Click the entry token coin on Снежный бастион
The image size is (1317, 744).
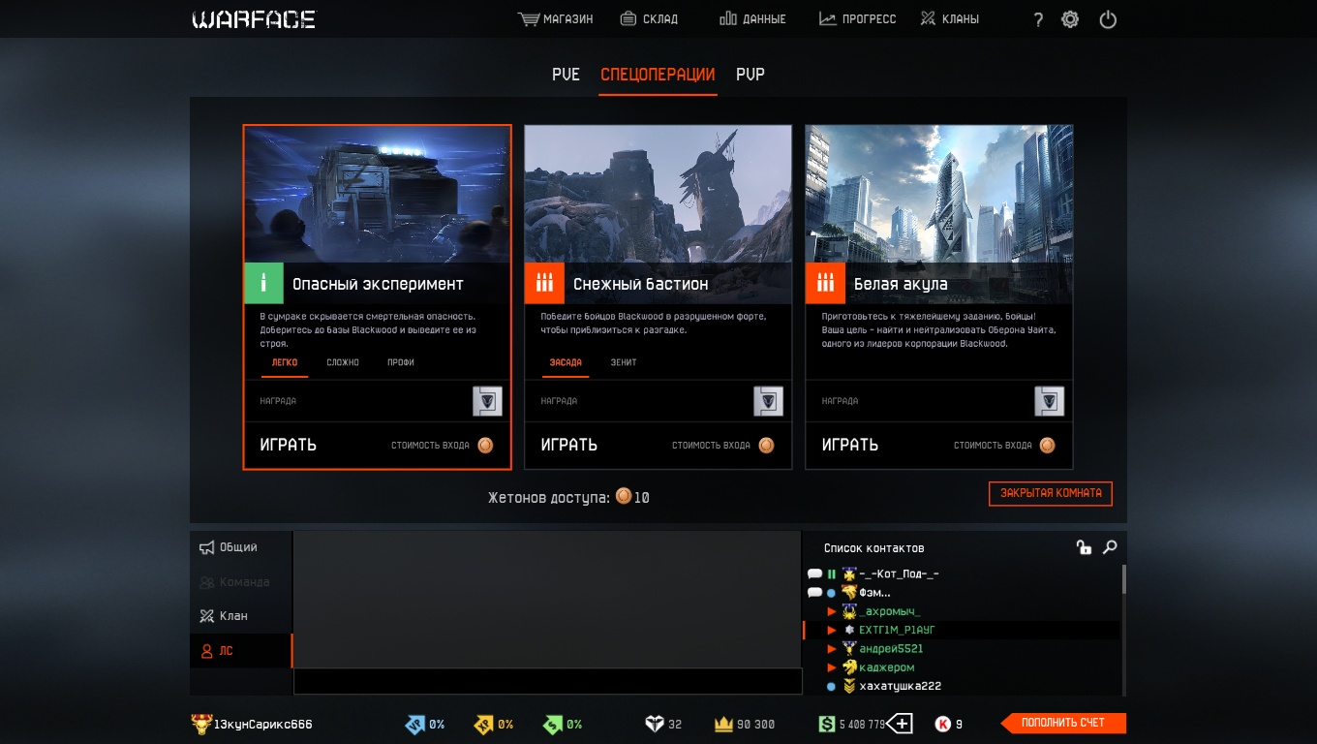click(766, 446)
